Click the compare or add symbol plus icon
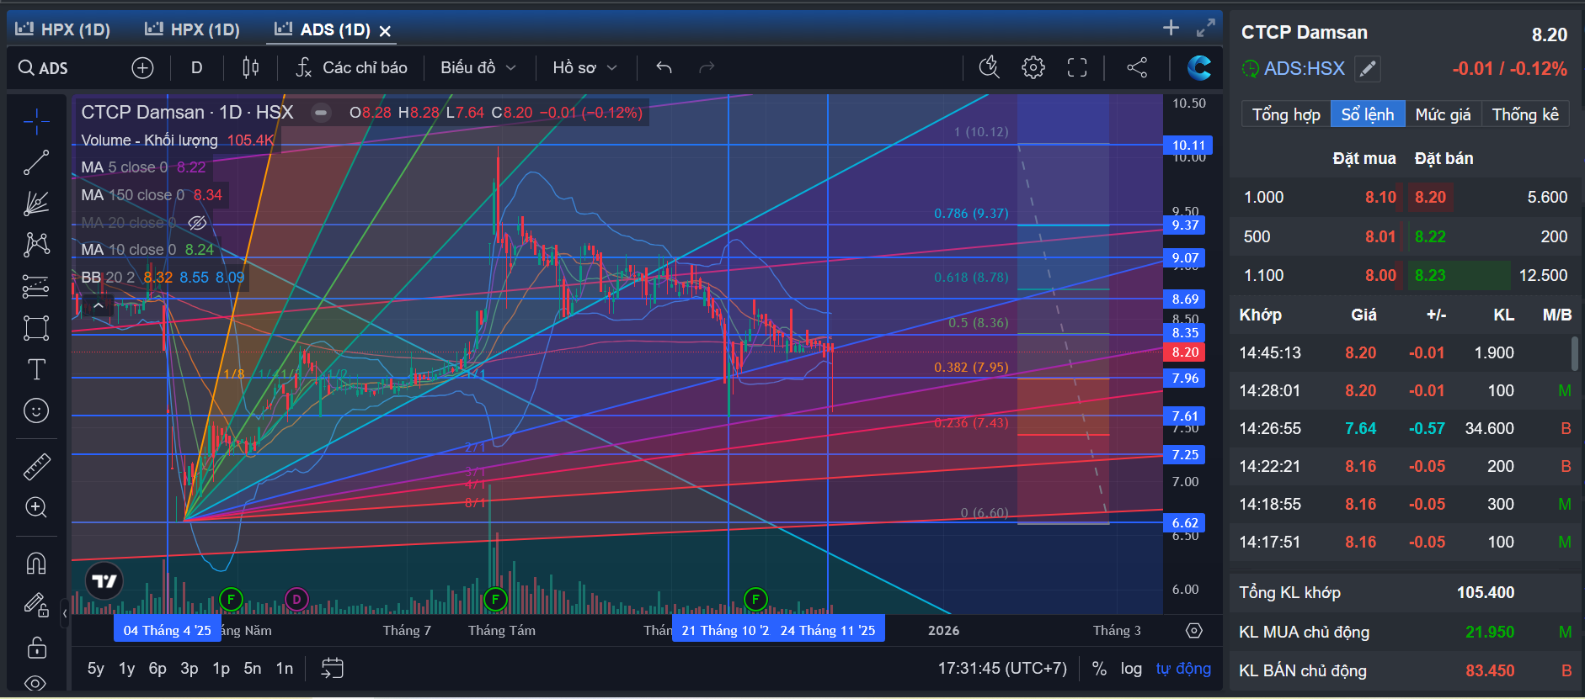 143,68
